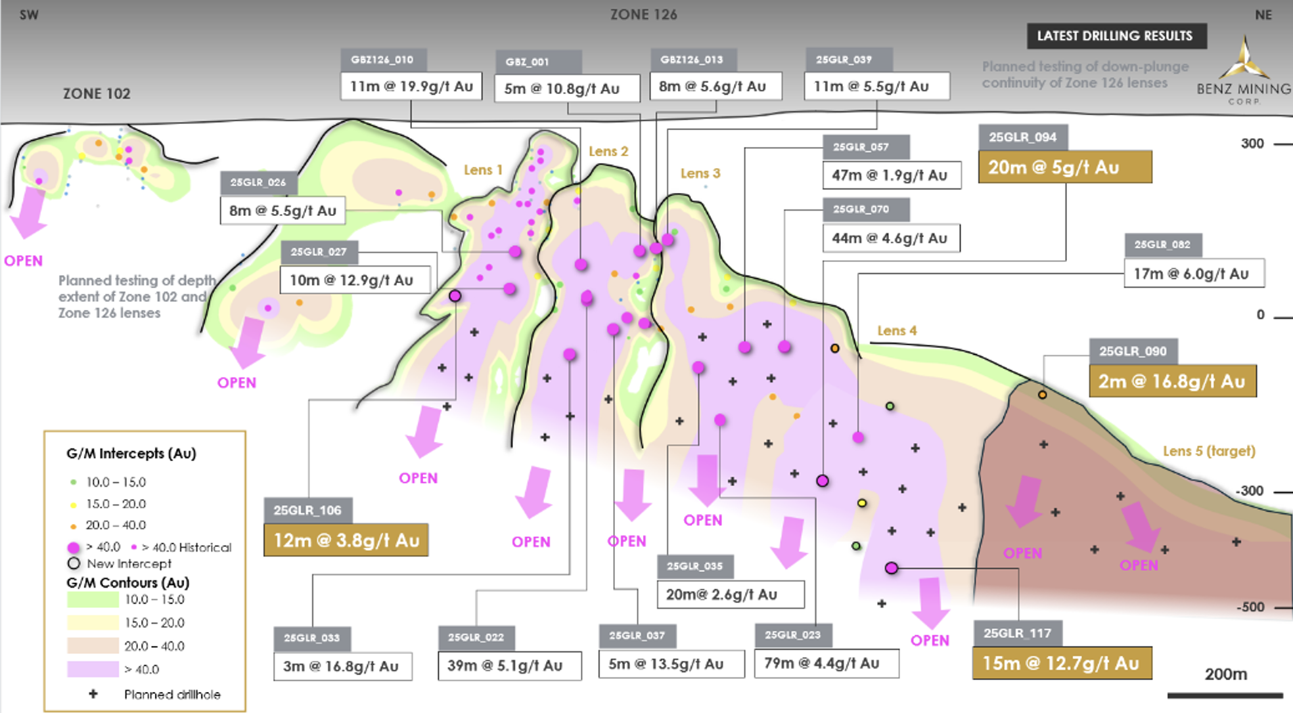Click the 25GLR_106 hole label
1293x713 pixels.
pyautogui.click(x=307, y=510)
